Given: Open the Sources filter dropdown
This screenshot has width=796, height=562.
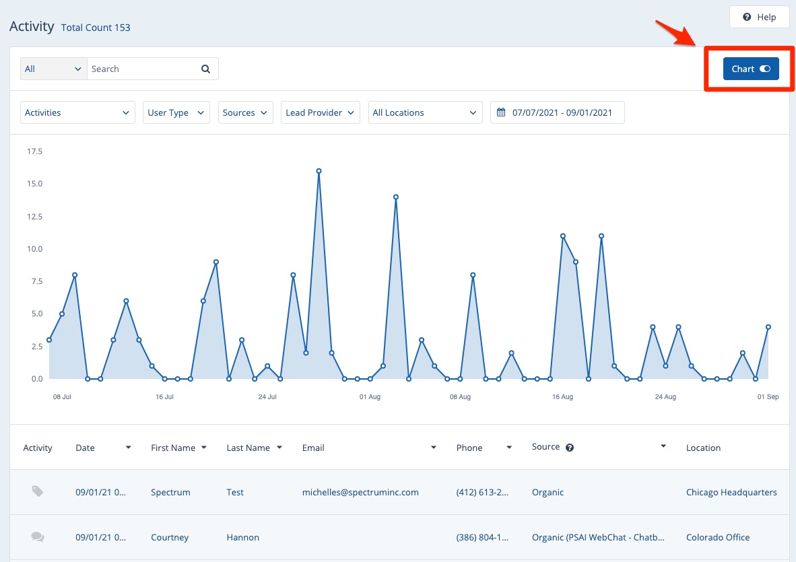Looking at the screenshot, I should (245, 112).
